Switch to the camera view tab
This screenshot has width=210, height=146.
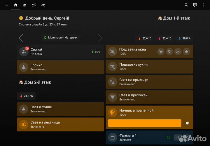tap(43, 5)
